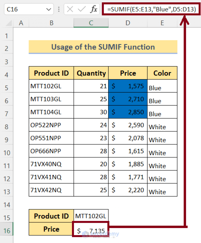The height and width of the screenshot is (243, 201).
Task: Select the Product ID header cell
Action: 51,73
